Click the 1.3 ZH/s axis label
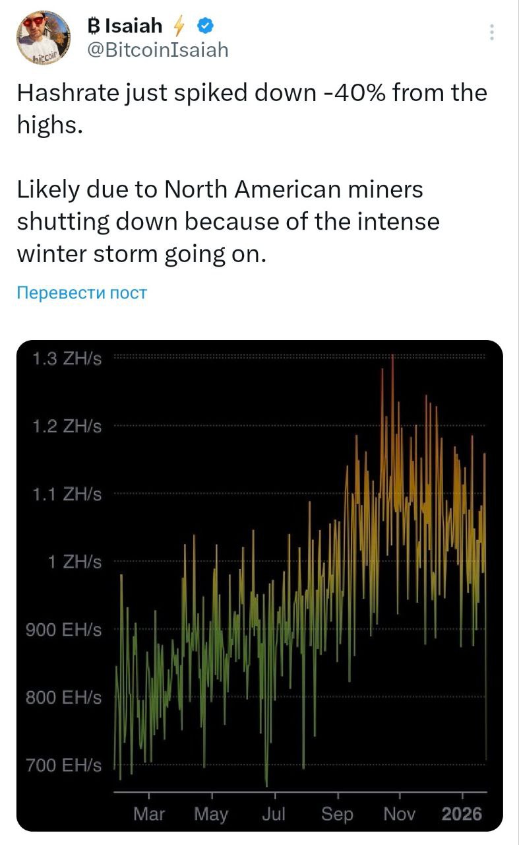This screenshot has width=519, height=845. click(67, 358)
